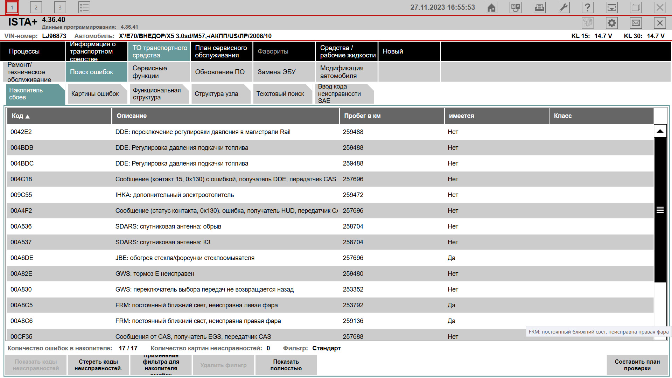
Task: Click the printer icon
Action: click(539, 7)
